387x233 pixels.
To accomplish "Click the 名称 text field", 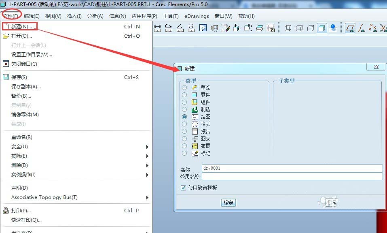I will tap(292, 168).
